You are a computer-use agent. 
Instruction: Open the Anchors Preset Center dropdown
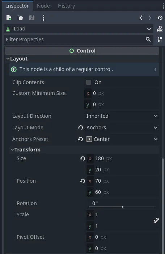(122, 139)
